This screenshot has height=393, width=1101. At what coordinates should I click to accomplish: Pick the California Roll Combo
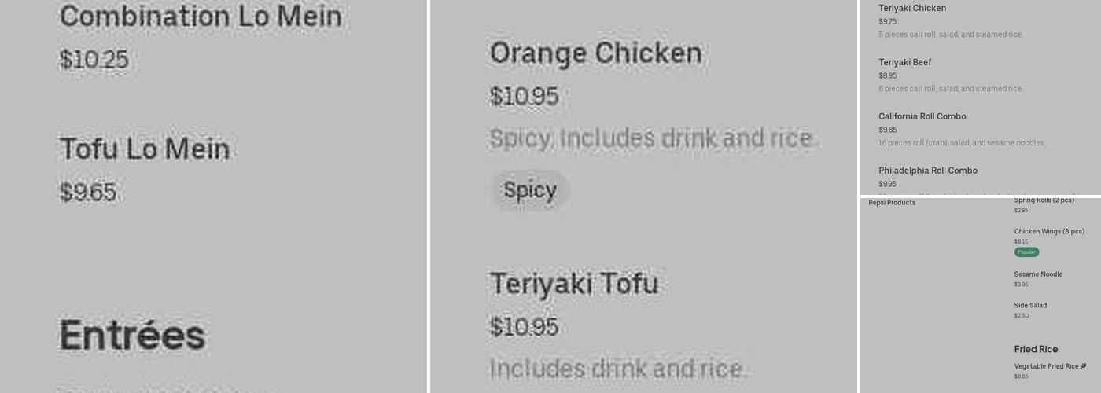pos(922,116)
